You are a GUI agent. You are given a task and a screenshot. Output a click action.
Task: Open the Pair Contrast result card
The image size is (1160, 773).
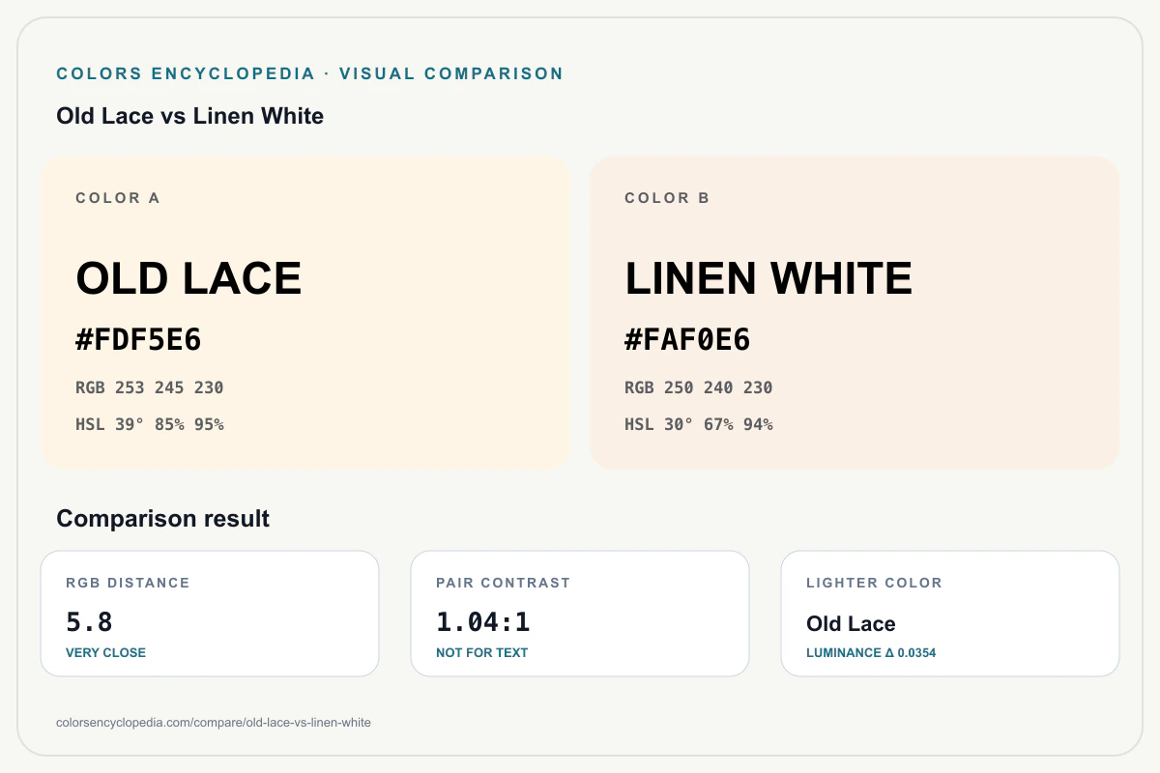click(580, 614)
